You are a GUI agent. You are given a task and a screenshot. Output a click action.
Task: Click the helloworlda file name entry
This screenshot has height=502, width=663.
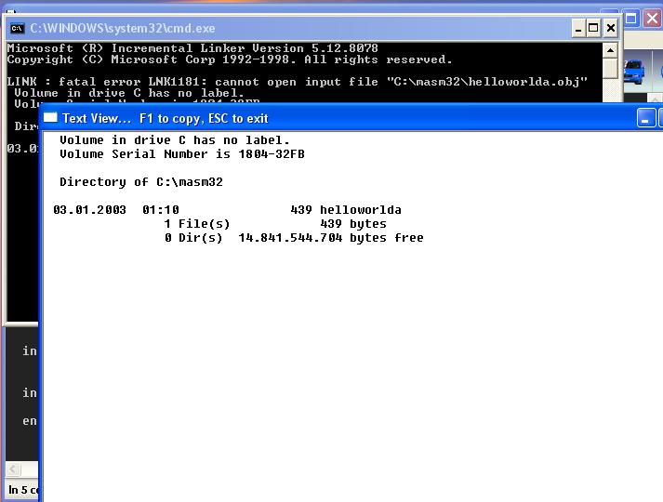360,210
